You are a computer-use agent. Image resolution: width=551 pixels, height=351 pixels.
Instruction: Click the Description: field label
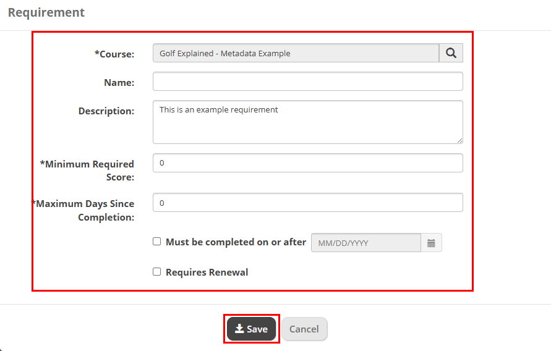click(106, 111)
